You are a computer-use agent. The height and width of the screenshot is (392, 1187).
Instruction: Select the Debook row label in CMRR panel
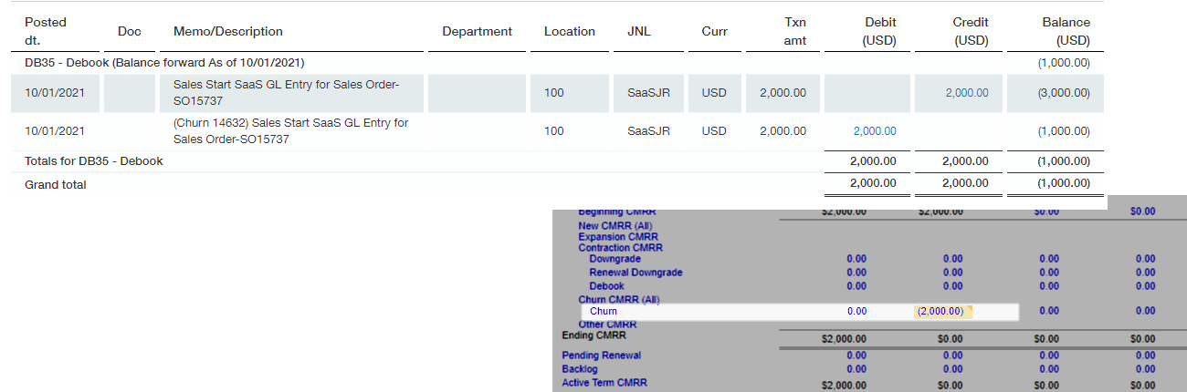[606, 286]
